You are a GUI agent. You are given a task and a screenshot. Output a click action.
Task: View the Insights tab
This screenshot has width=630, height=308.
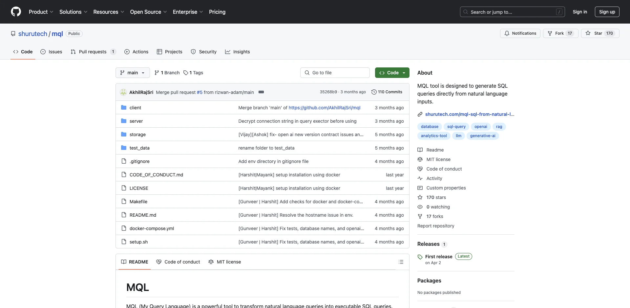click(x=238, y=52)
